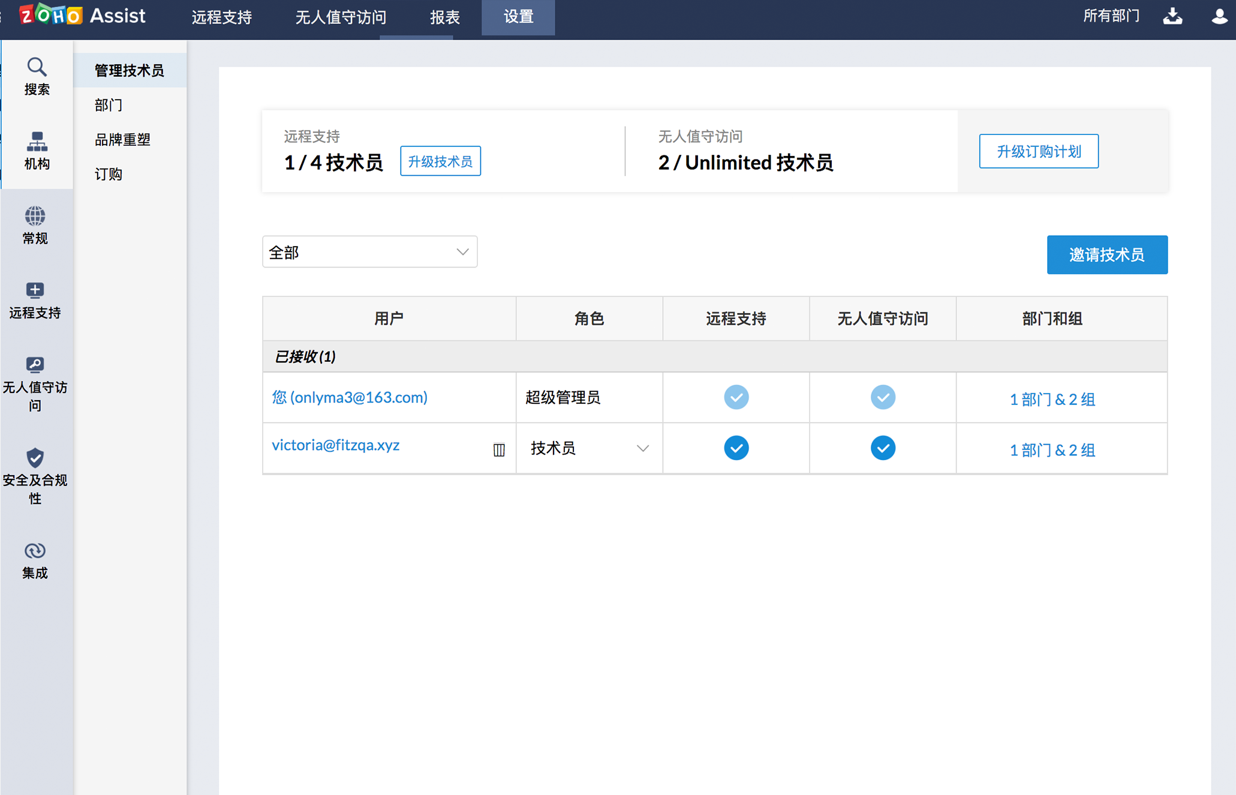Expand the 全部 filter dropdown
This screenshot has width=1236, height=795.
pyautogui.click(x=369, y=252)
